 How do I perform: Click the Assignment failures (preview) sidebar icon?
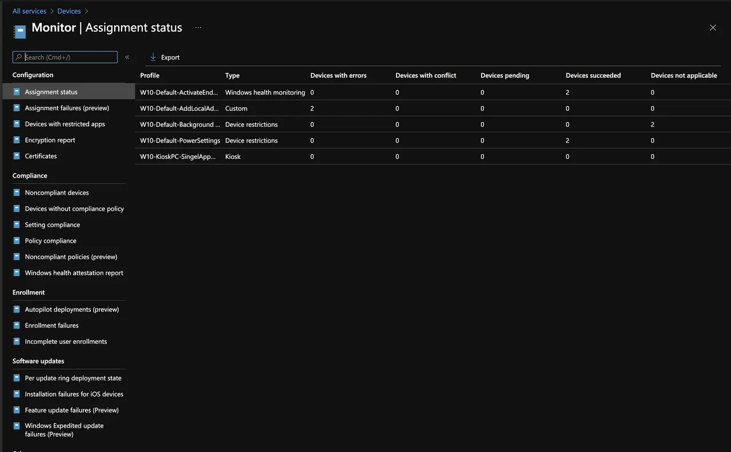click(17, 107)
